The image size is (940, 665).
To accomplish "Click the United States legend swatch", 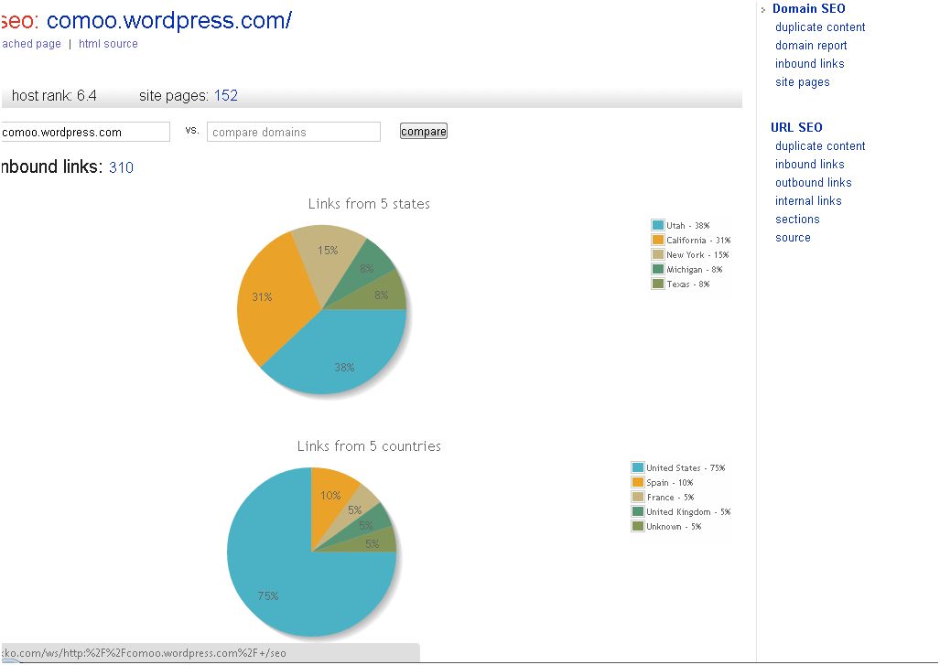I will 637,467.
